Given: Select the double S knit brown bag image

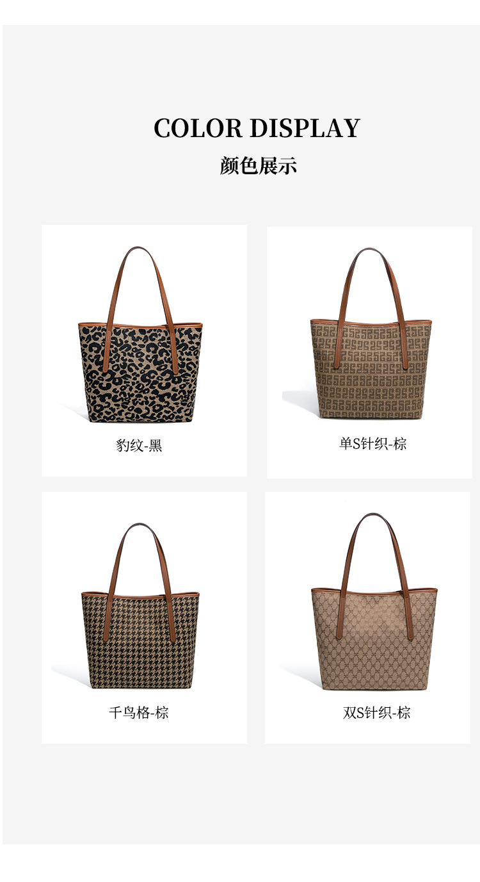Looking at the screenshot, I should pos(374,601).
